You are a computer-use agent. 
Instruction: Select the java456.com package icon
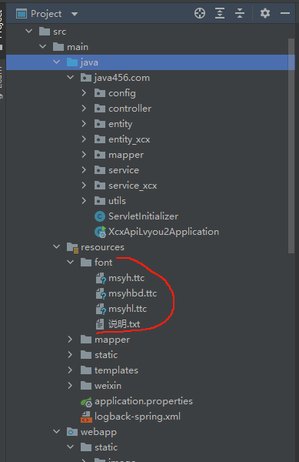[x=86, y=78]
